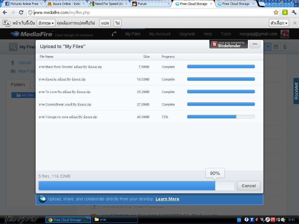The height and width of the screenshot is (224, 299).
Task: Click the phone icon in MediaFire header
Action: pyautogui.click(x=114, y=34)
